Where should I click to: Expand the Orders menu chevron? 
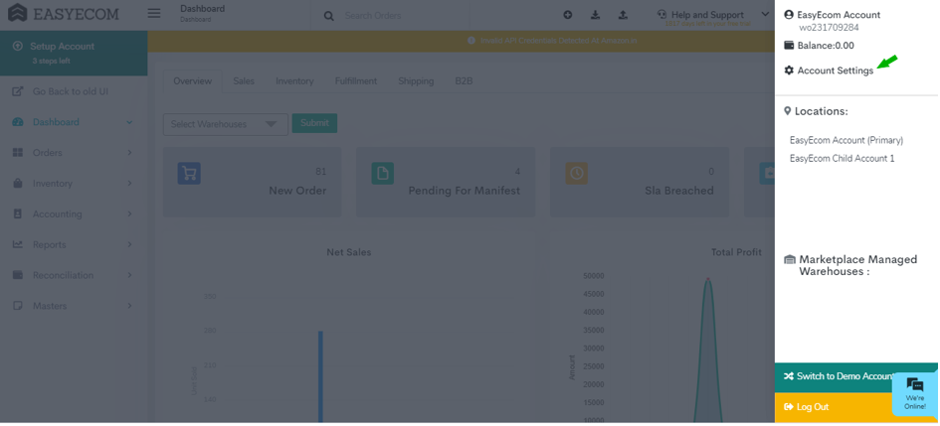coord(129,153)
